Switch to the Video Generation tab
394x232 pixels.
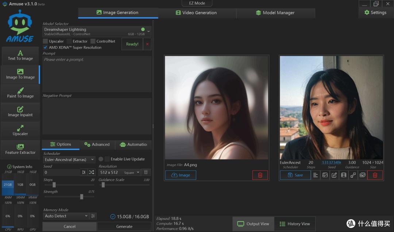tap(196, 12)
